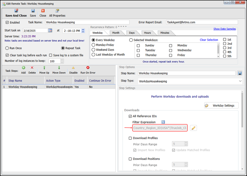Click the Filter Expression info icon

(x=163, y=122)
